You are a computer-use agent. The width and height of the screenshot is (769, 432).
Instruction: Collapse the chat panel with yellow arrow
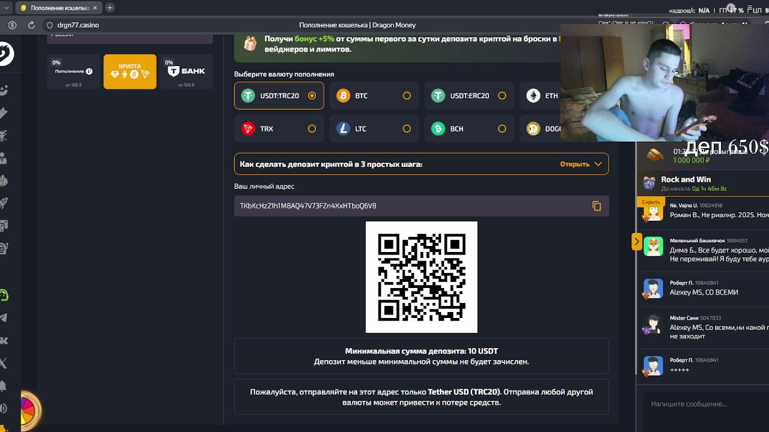[x=637, y=242]
